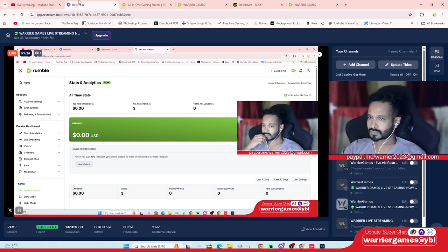
Task: Open the YouTube Tag bookmark
Action: coord(70,23)
